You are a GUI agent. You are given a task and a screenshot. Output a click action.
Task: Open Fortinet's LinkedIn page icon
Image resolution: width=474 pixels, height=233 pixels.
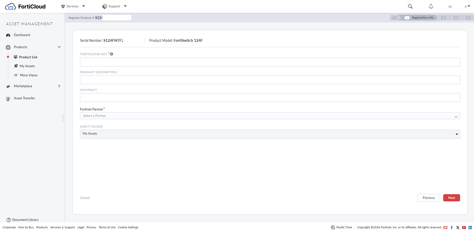coord(470,227)
